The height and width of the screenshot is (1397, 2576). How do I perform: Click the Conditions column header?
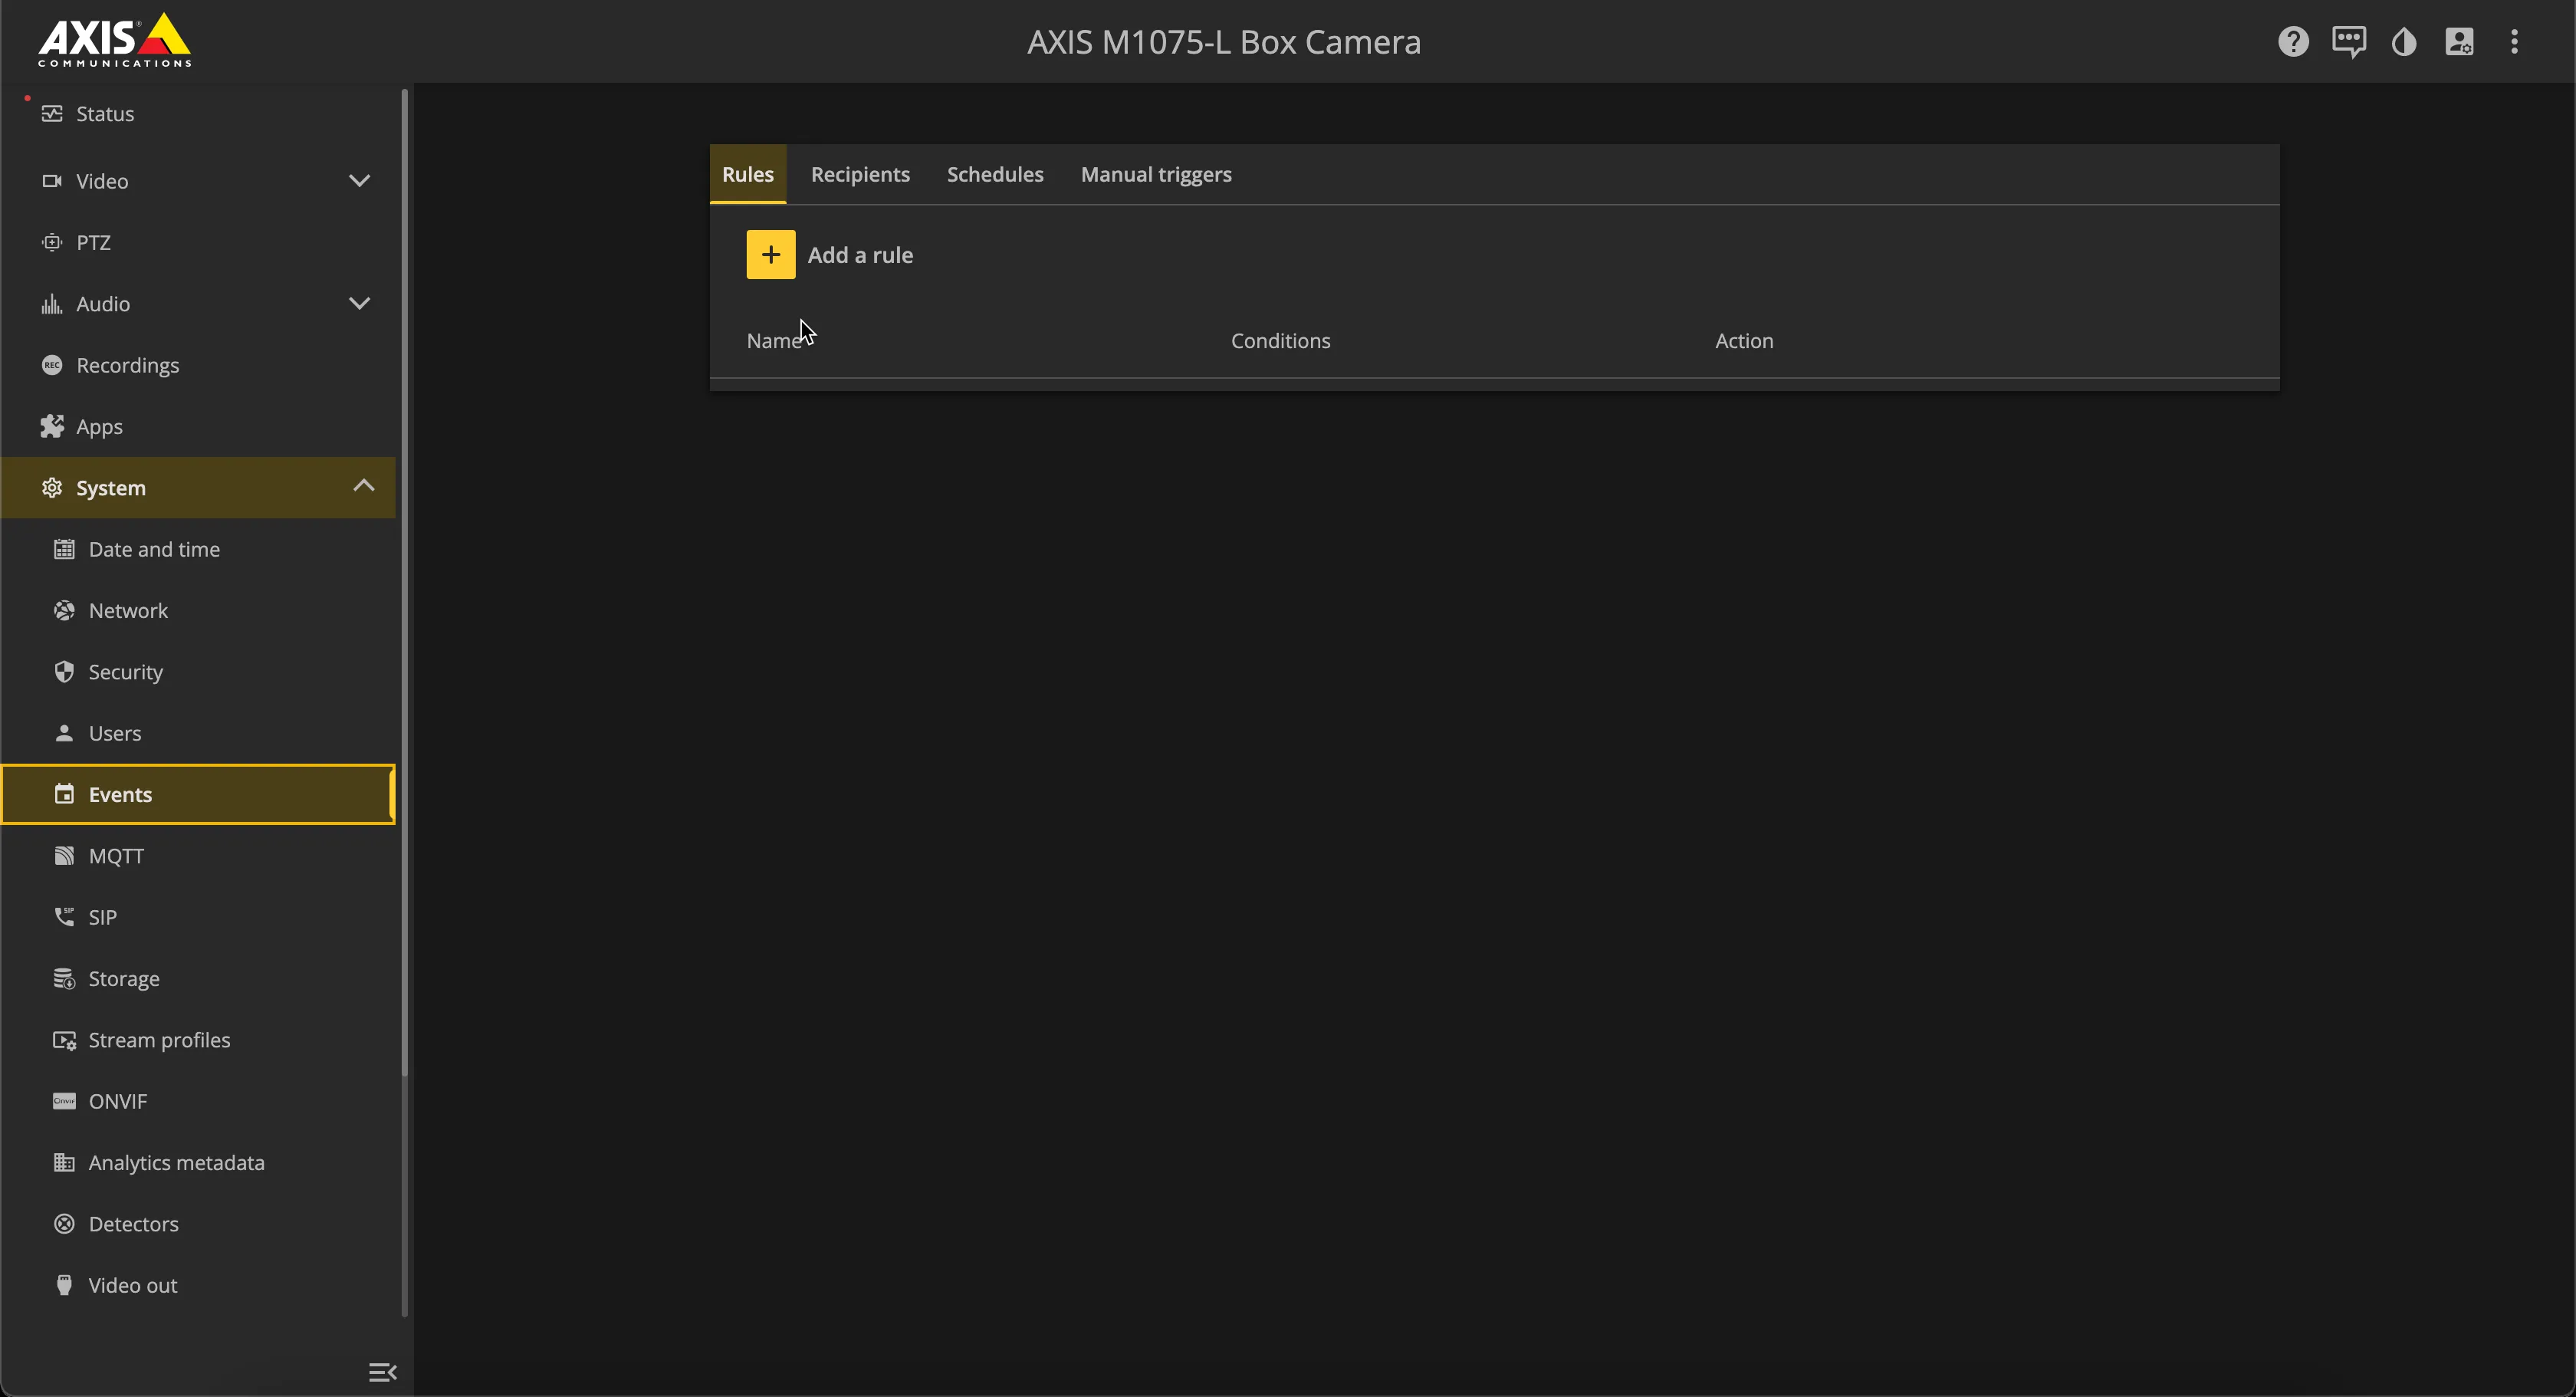[1280, 341]
